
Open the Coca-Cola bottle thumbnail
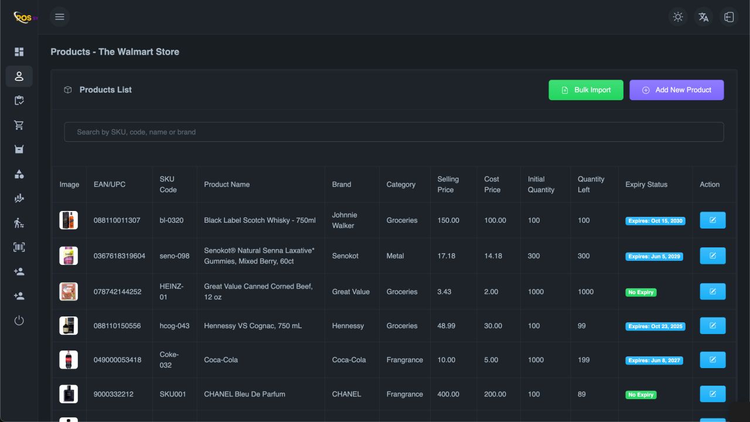(69, 360)
